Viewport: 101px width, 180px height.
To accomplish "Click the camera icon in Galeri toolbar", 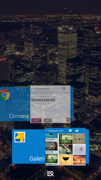I will (x=77, y=131).
